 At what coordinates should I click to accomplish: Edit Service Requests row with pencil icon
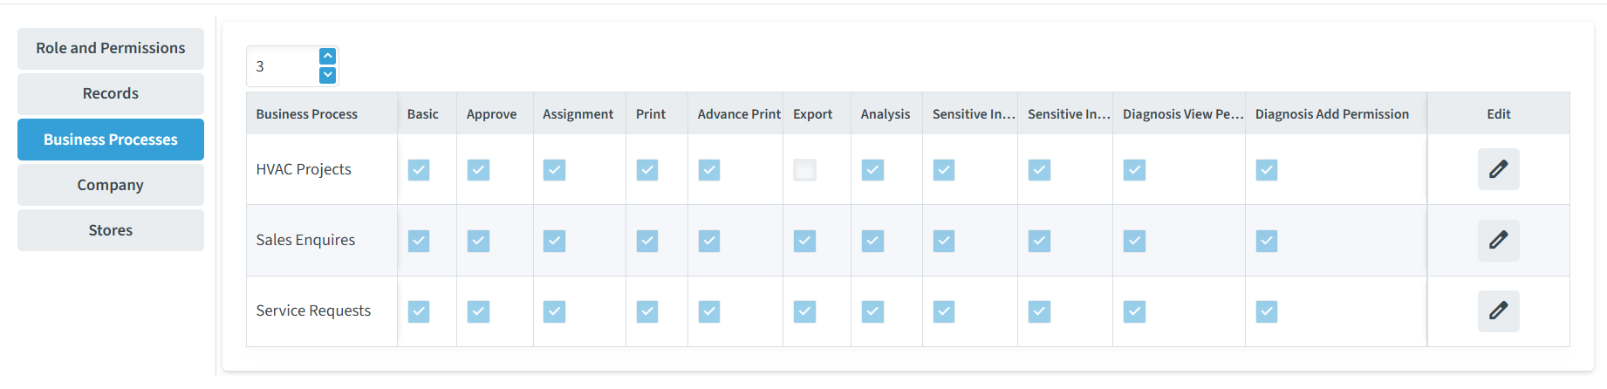tap(1498, 311)
